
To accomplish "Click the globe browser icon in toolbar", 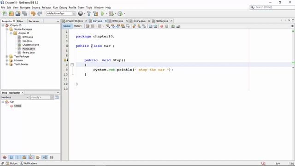I will (80, 13).
